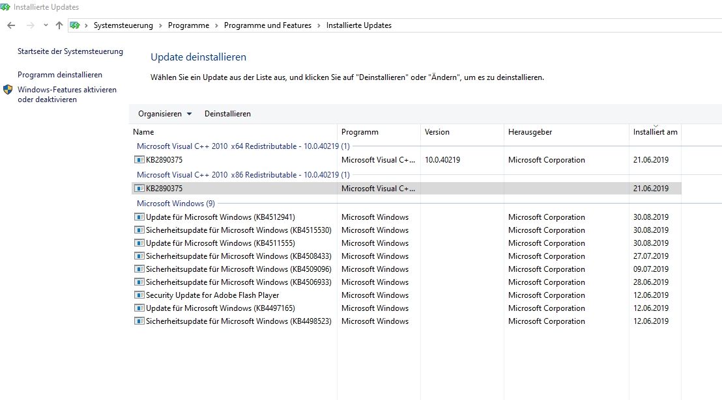Open recent locations dropdown chevron
722x400 pixels.
click(46, 25)
